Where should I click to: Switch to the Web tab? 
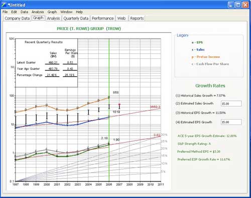(x=121, y=18)
